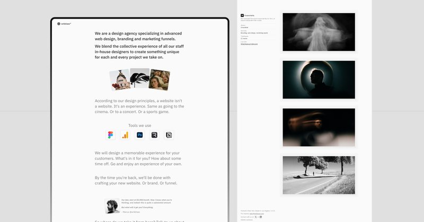Screen dimensions: 424x222
Task: Click the 'Tools we use' heading
Action: tap(139, 126)
